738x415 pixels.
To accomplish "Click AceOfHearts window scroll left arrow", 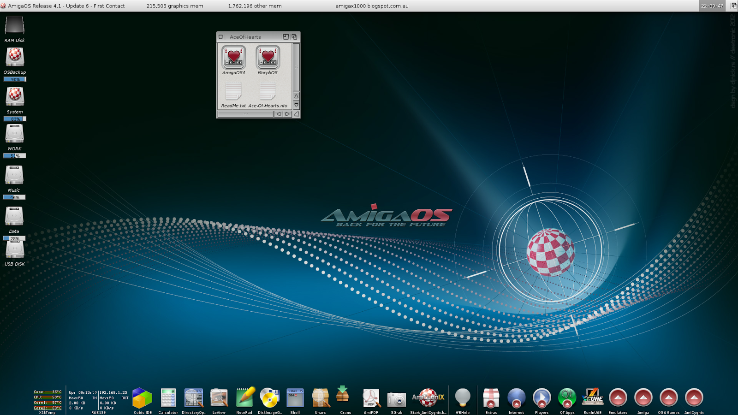I will (x=279, y=114).
